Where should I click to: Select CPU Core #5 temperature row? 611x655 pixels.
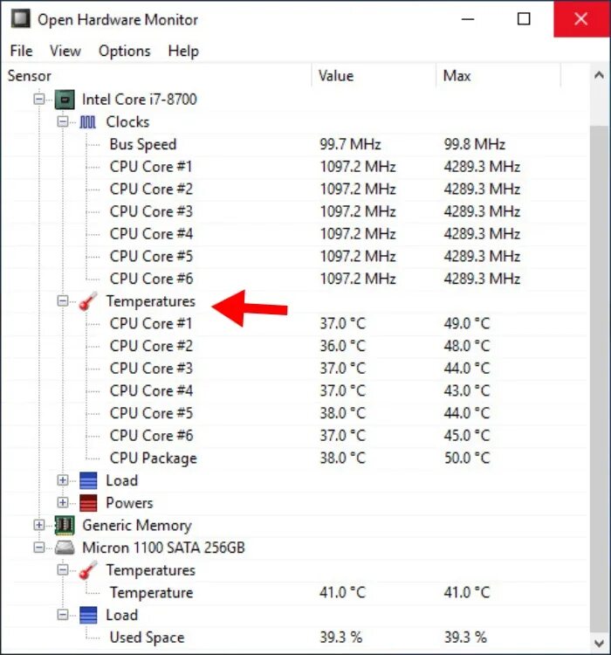296,414
